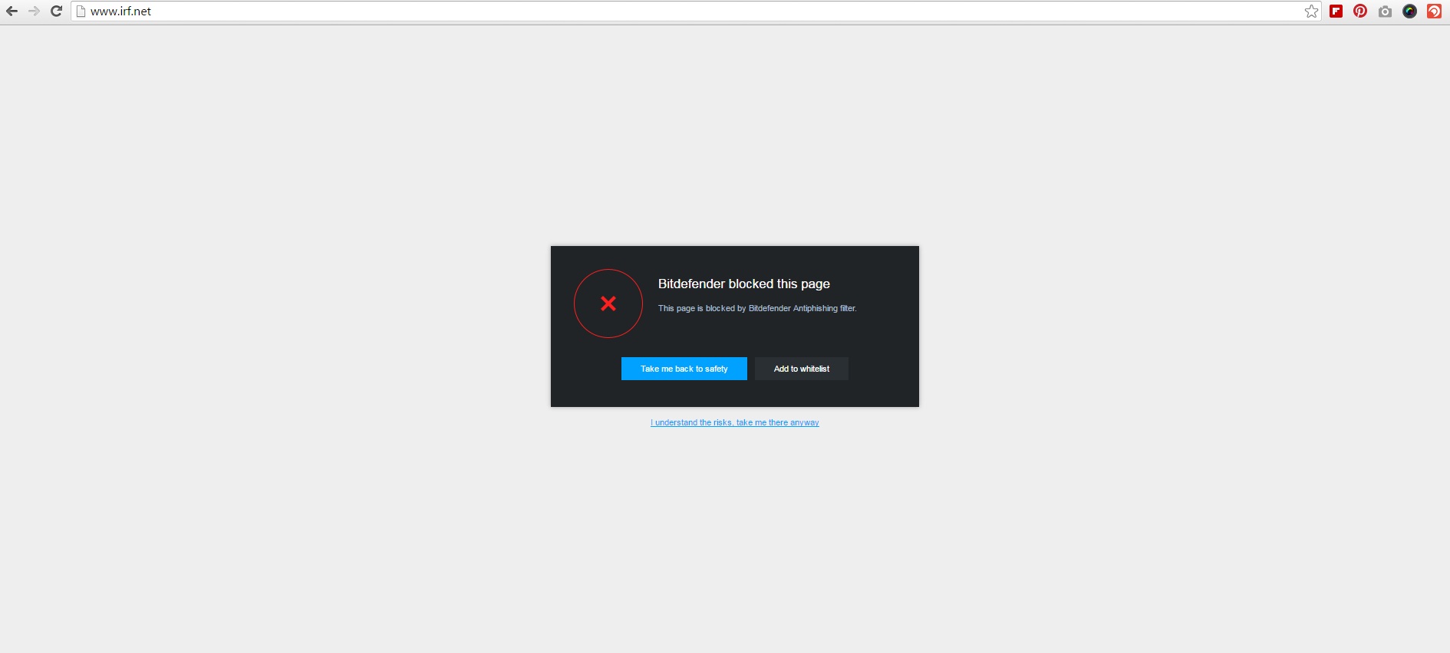
Task: Click the page icon beside www.irf.net
Action: [81, 11]
